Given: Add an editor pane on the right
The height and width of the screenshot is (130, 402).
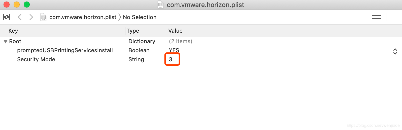Looking at the screenshot, I should pos(394,17).
